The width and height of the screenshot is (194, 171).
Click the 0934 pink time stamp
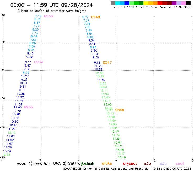(39, 62)
